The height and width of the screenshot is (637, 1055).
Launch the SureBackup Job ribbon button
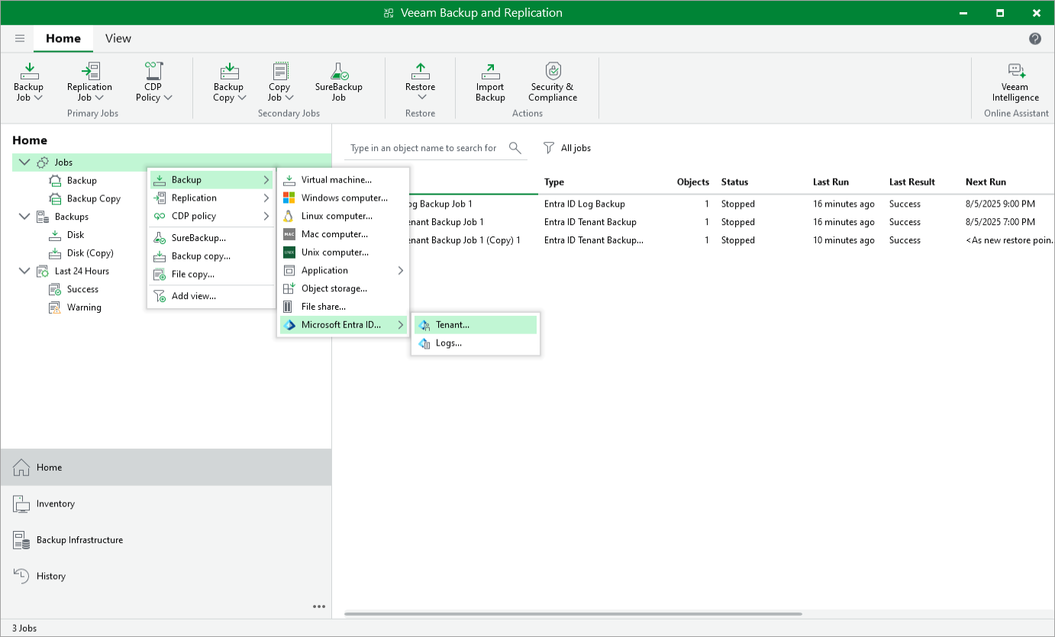[338, 82]
